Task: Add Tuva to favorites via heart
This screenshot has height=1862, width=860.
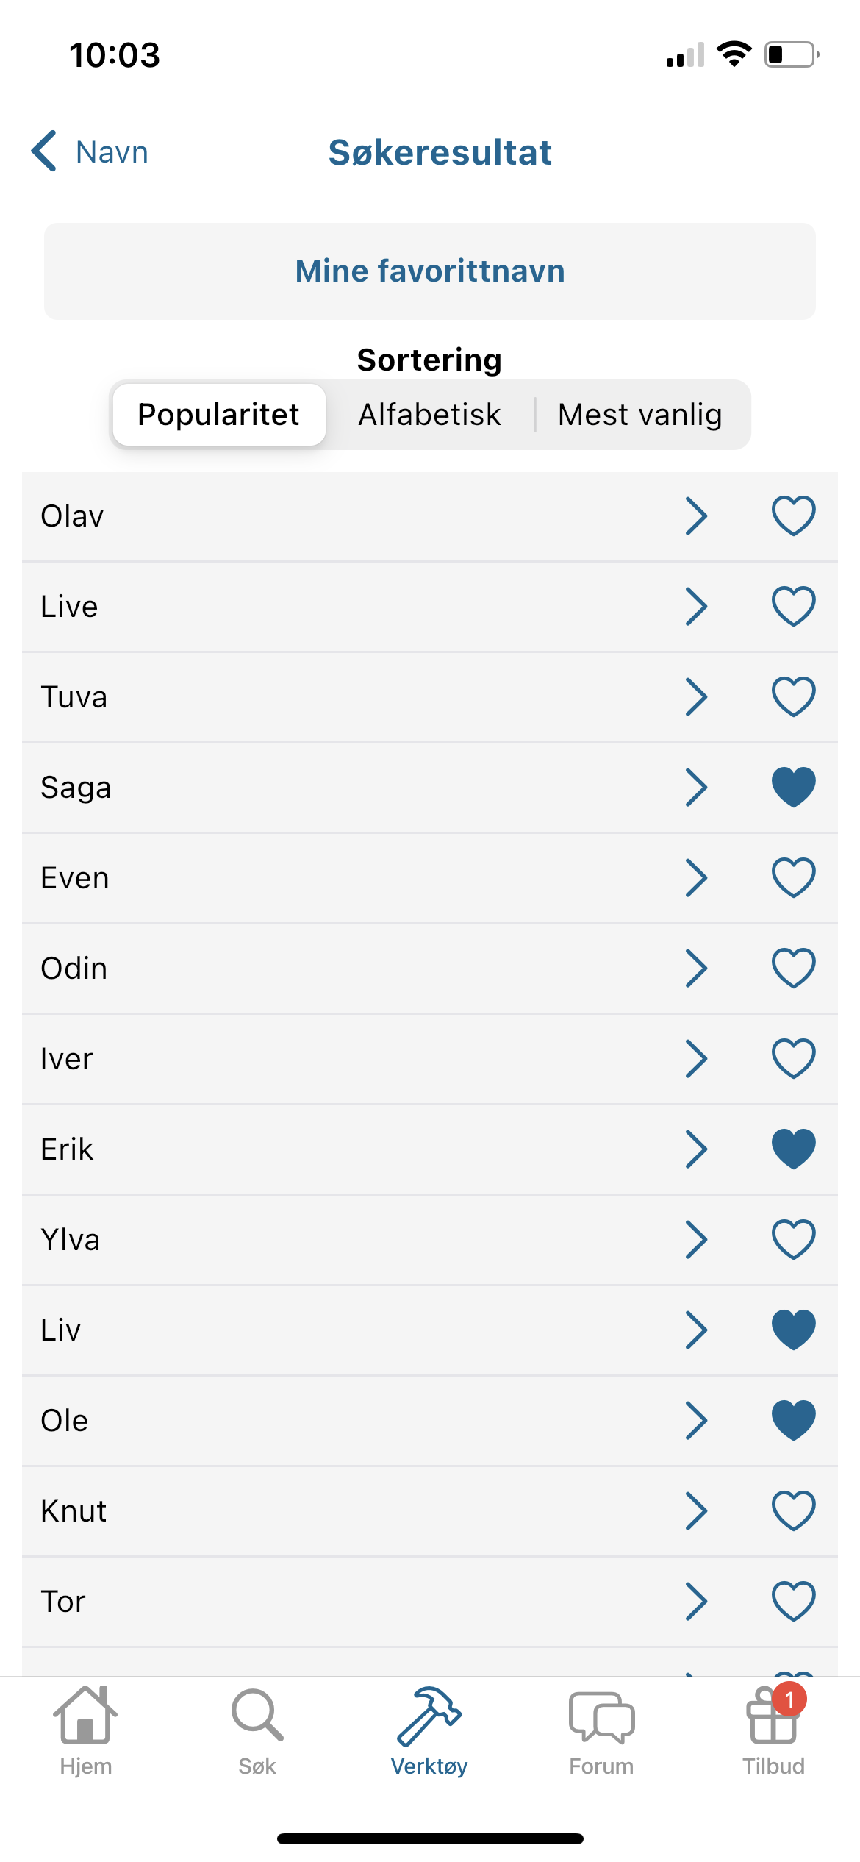Action: click(x=793, y=696)
